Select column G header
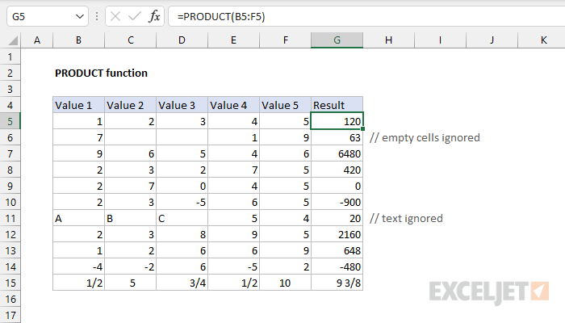 (337, 40)
